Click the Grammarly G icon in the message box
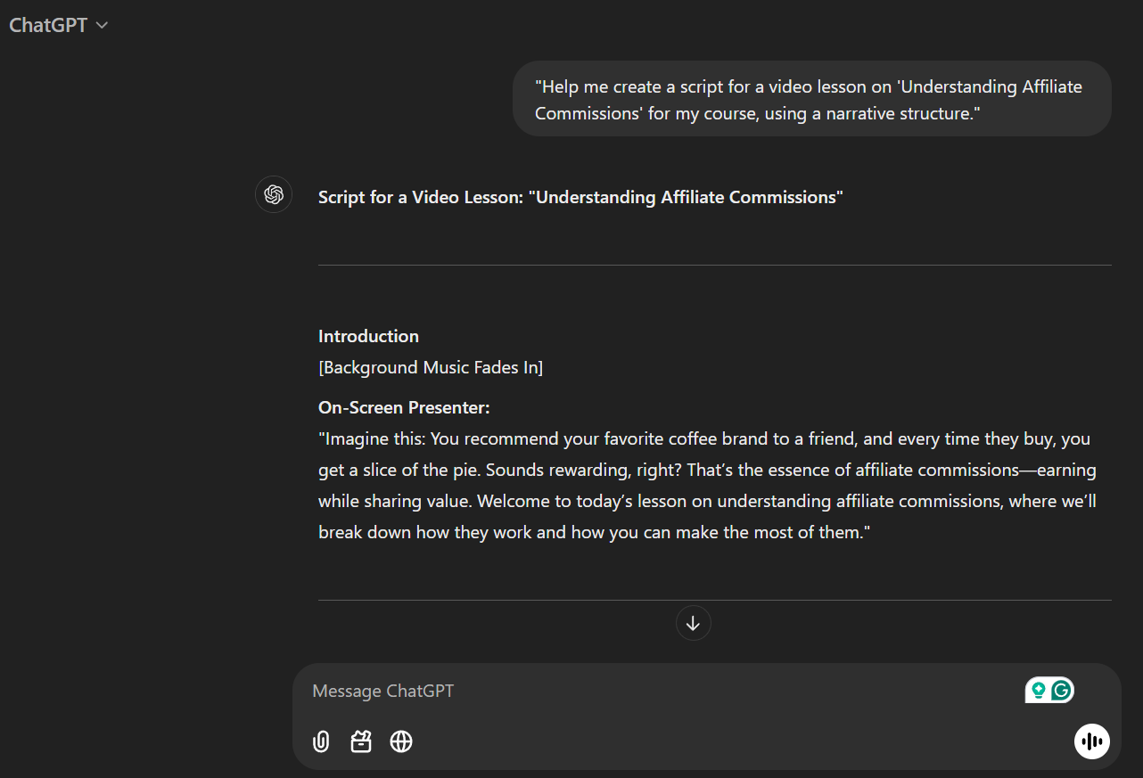The image size is (1143, 778). tap(1061, 690)
